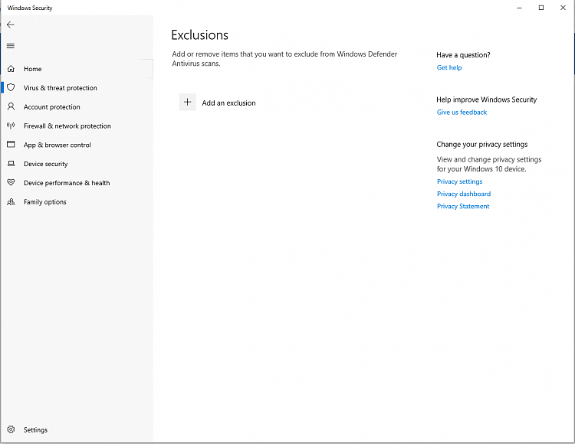The width and height of the screenshot is (575, 444).
Task: Click the Add an exclusion label
Action: (x=228, y=103)
